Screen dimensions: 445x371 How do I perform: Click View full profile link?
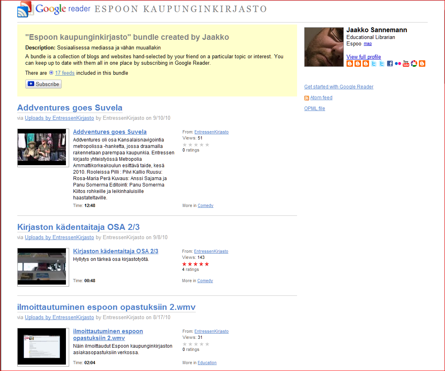point(363,57)
